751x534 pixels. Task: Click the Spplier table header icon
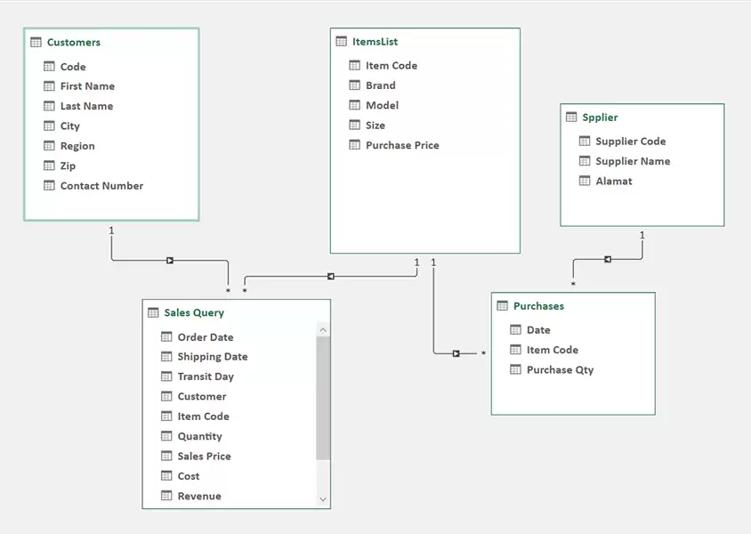(571, 117)
